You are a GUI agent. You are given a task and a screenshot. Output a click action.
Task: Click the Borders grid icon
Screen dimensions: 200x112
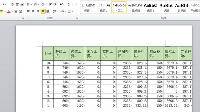(69, 12)
